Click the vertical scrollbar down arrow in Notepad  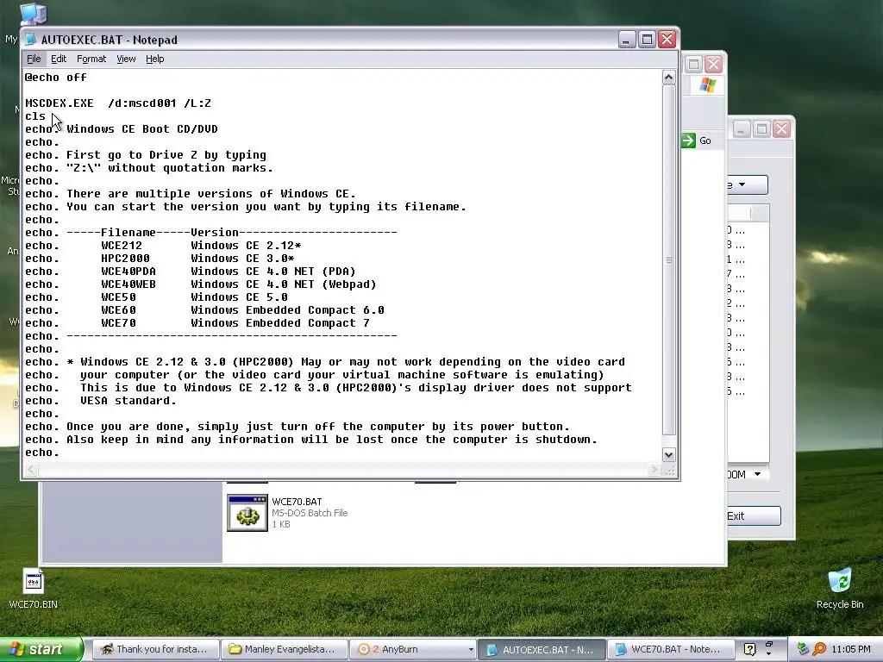click(668, 455)
